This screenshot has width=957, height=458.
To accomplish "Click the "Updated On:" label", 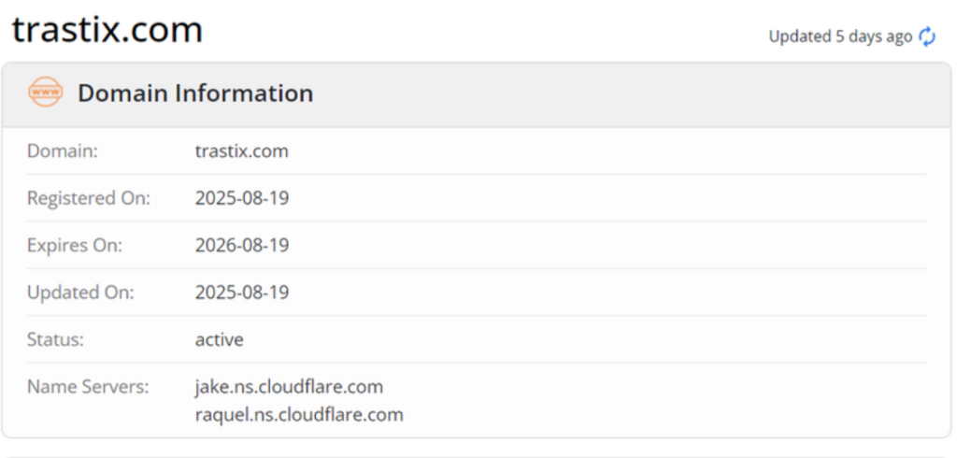I will pos(80,293).
